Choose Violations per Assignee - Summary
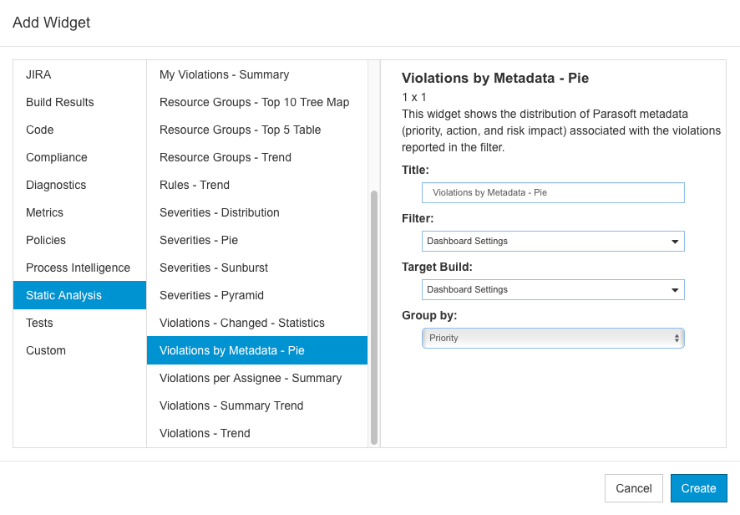This screenshot has width=740, height=515. click(x=257, y=378)
